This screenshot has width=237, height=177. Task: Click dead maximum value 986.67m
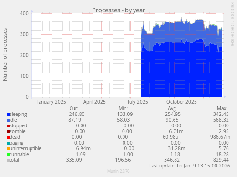pyautogui.click(x=220, y=137)
